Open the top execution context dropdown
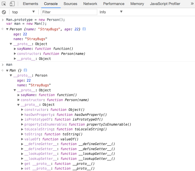 click(23, 12)
